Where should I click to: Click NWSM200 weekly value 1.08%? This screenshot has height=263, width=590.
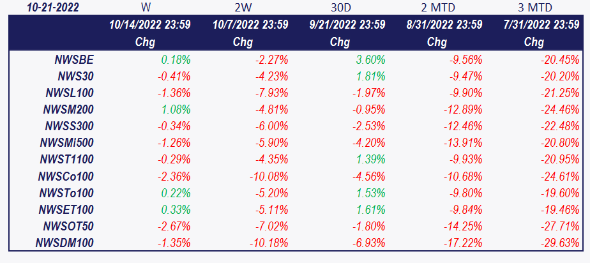pos(176,110)
